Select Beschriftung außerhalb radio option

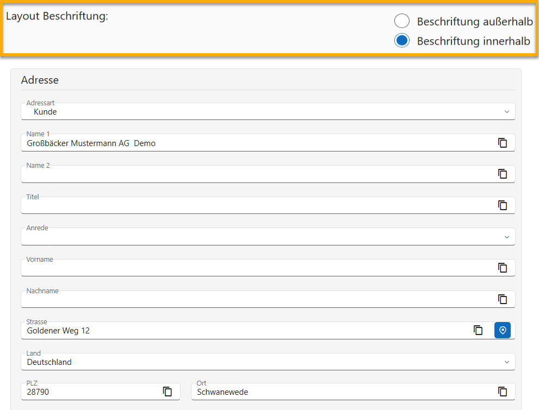(x=402, y=21)
